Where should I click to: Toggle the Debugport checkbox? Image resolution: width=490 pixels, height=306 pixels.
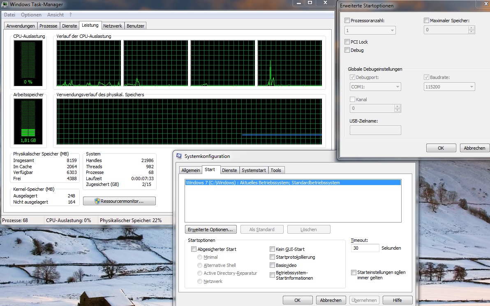[x=352, y=77]
